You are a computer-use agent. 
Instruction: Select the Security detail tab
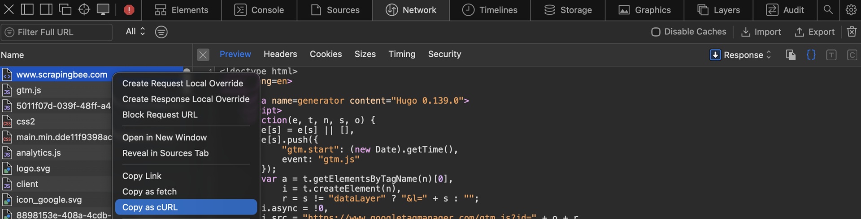(444, 54)
